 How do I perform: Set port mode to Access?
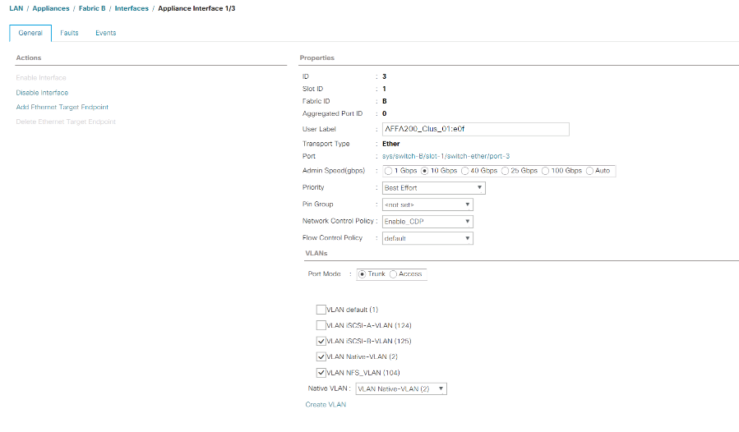click(x=394, y=273)
